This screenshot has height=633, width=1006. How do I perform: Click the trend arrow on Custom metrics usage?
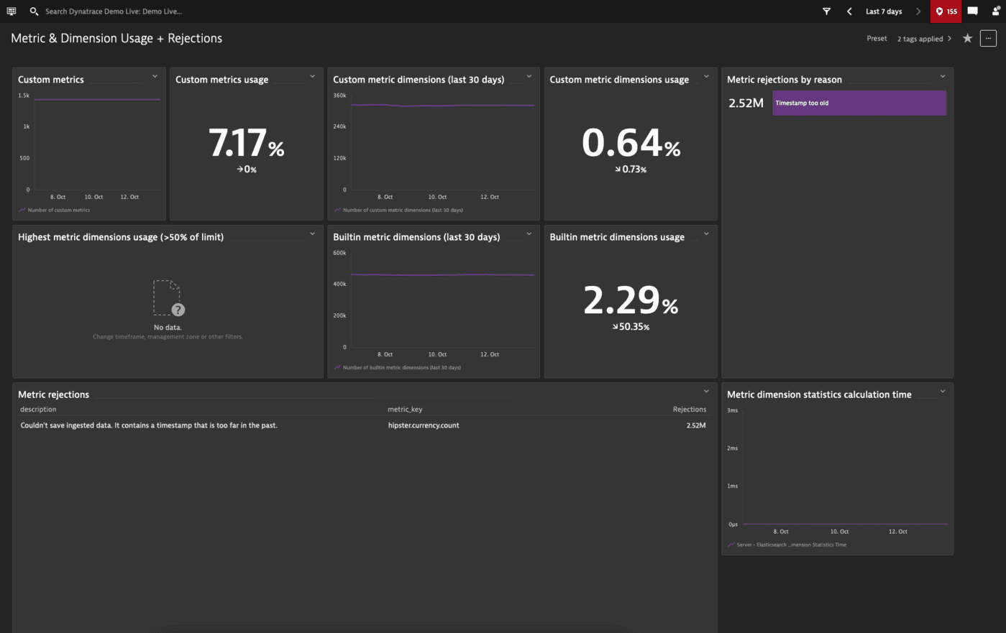[246, 169]
